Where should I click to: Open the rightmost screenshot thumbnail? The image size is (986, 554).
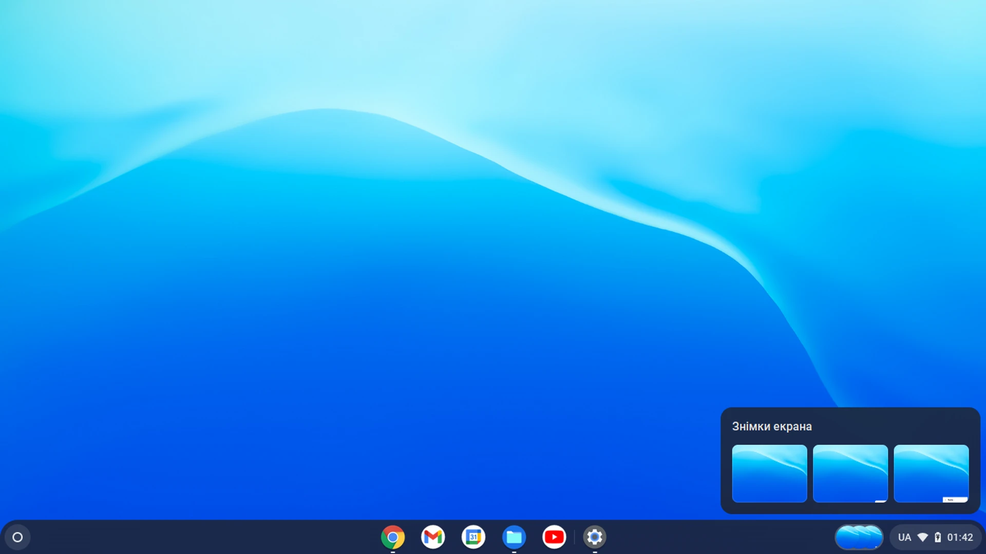tap(931, 473)
